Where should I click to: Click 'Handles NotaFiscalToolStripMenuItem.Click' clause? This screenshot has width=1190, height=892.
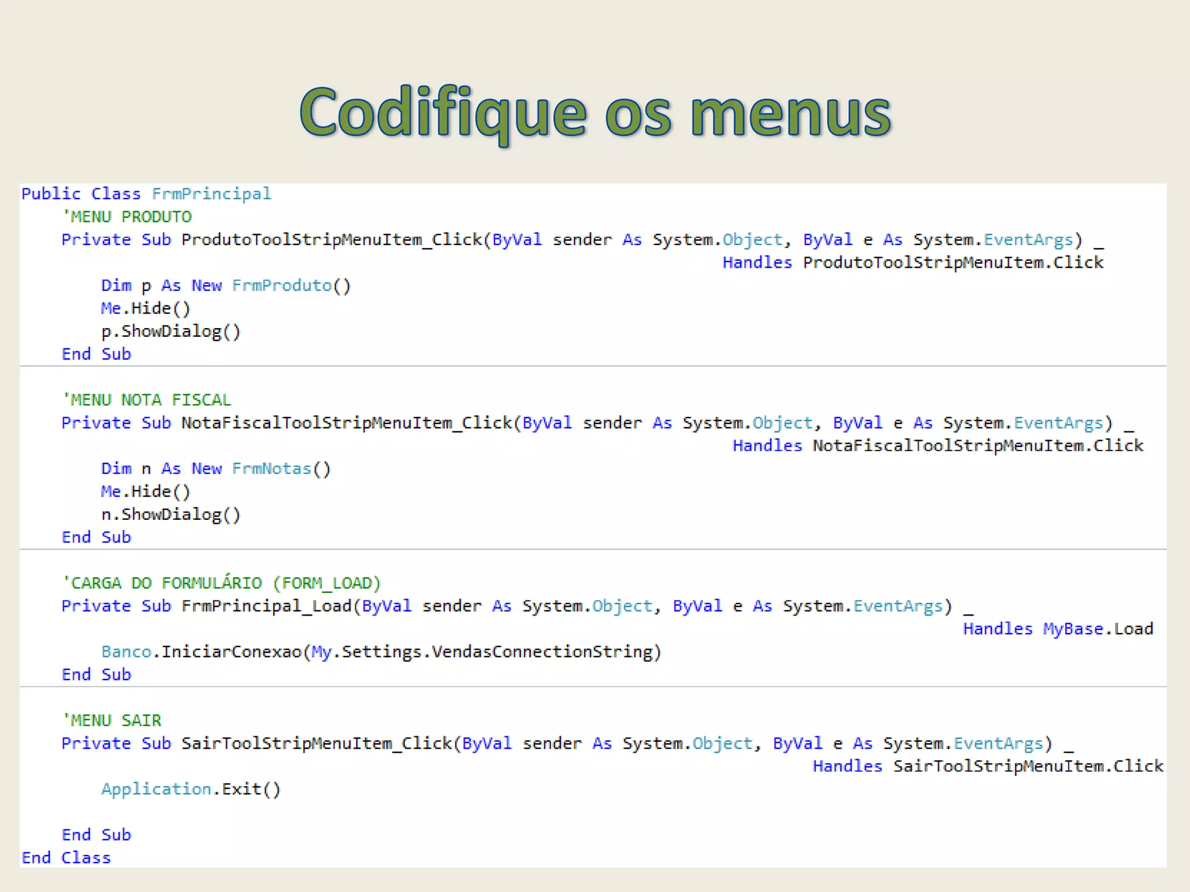937,446
